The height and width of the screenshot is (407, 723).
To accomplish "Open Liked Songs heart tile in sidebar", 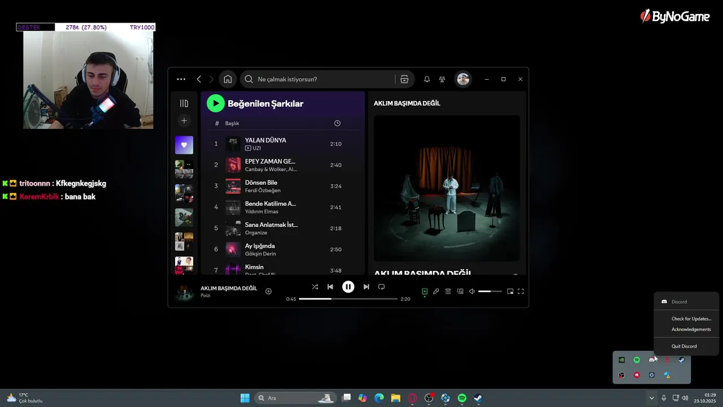I will [184, 145].
